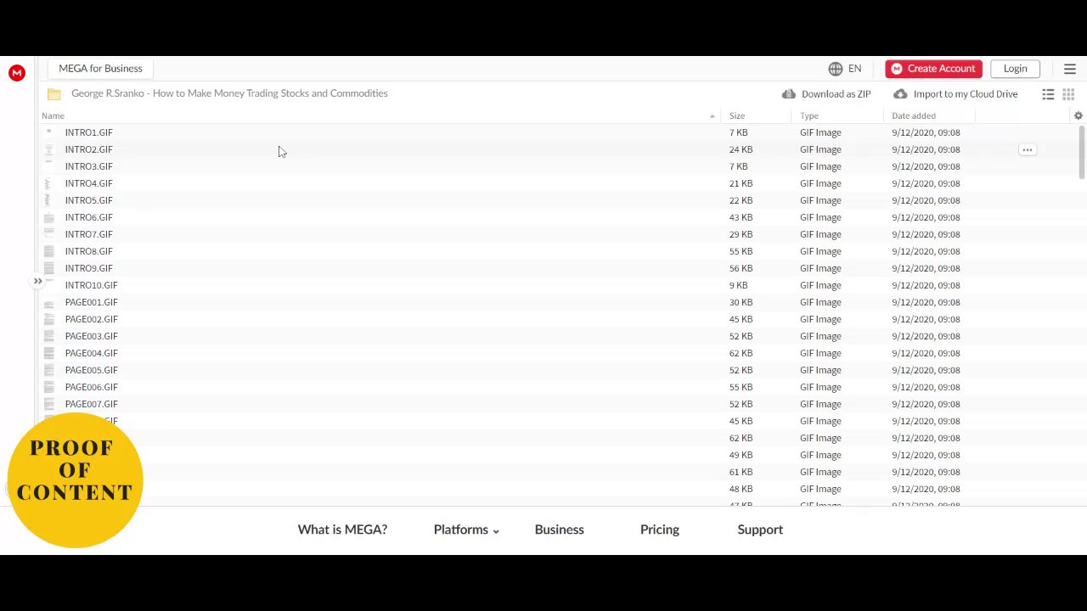Click the 43 KB size of INTRO6.GIF
Screen dimensions: 1087x611
coord(741,217)
